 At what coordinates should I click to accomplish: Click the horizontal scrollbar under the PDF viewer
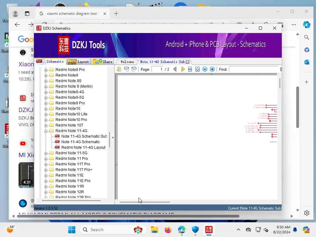[145, 202]
